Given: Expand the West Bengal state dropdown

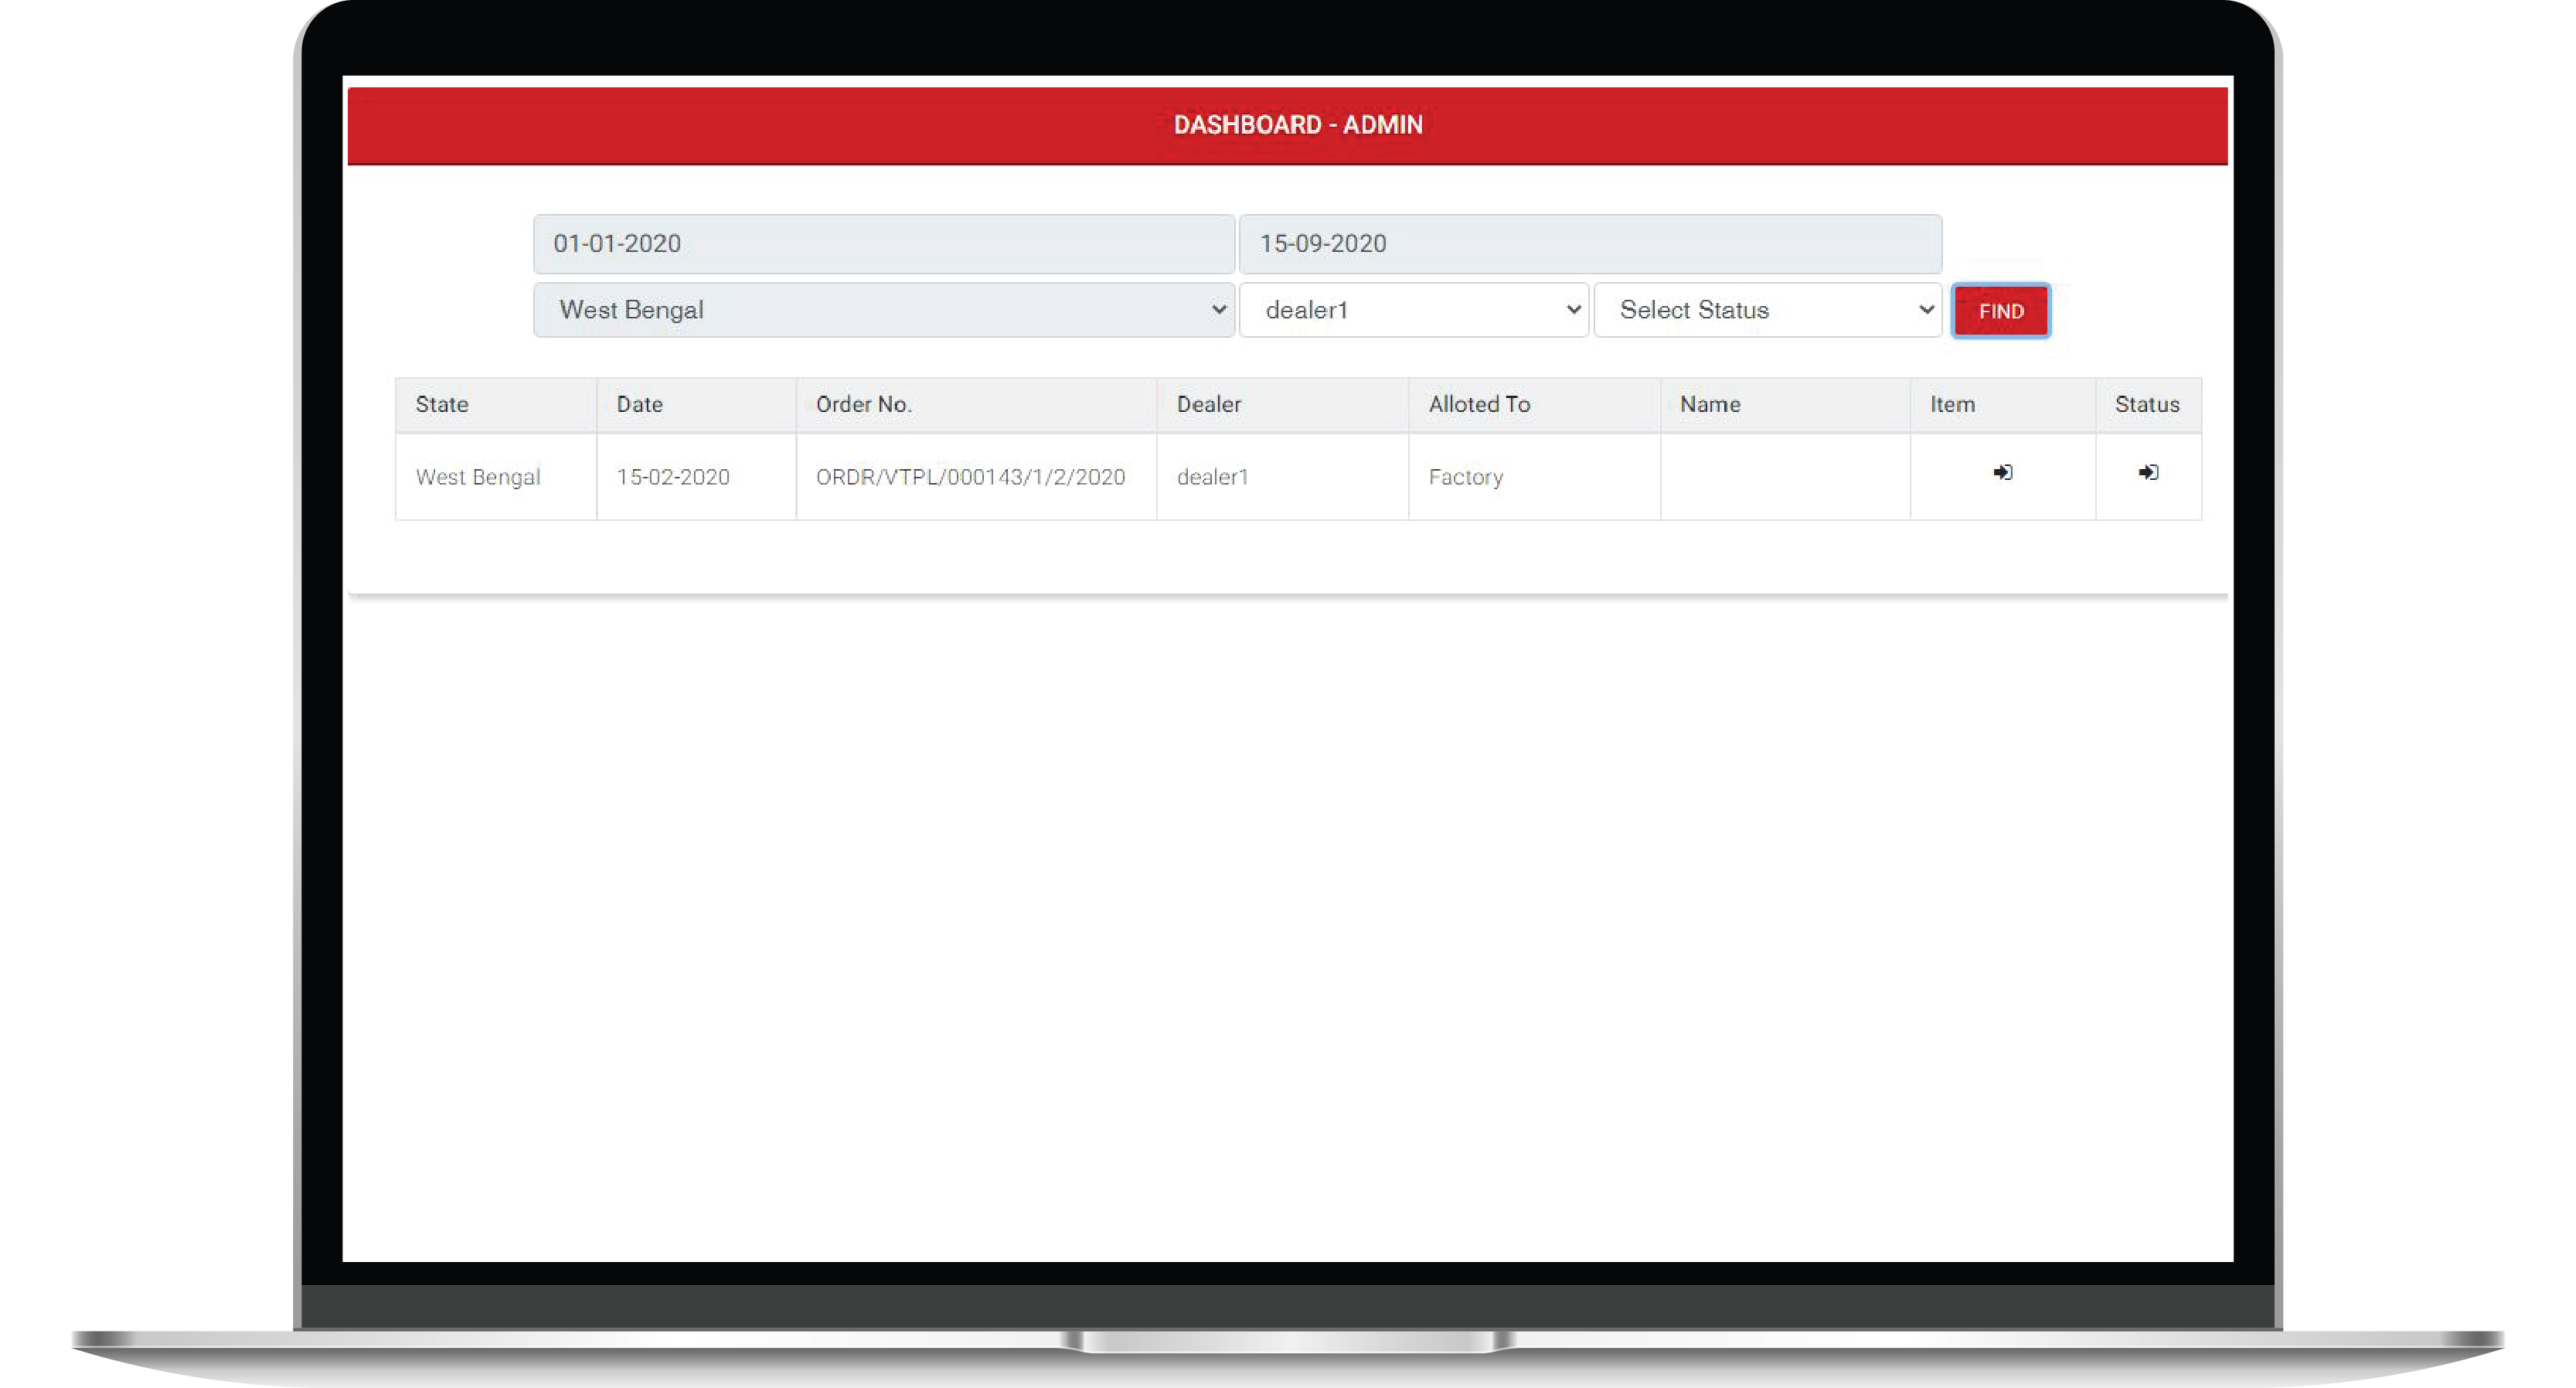Looking at the screenshot, I should point(884,310).
